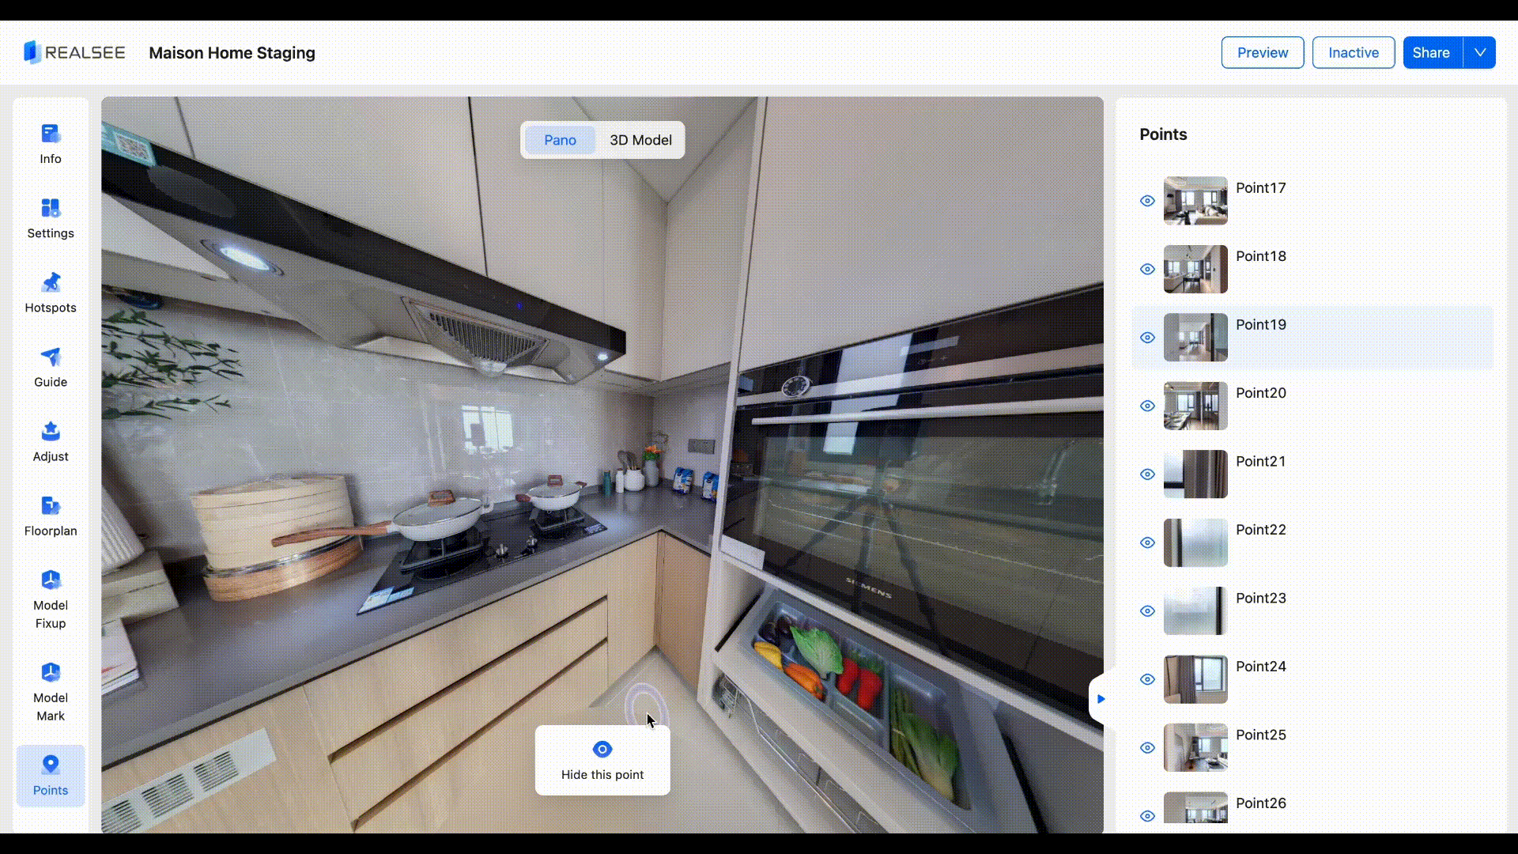Click Hide this point button
The image size is (1518, 854).
coord(602,760)
